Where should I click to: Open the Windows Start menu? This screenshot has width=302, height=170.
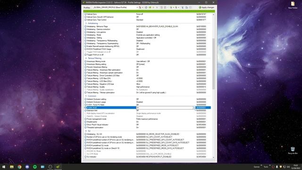click(4, 167)
